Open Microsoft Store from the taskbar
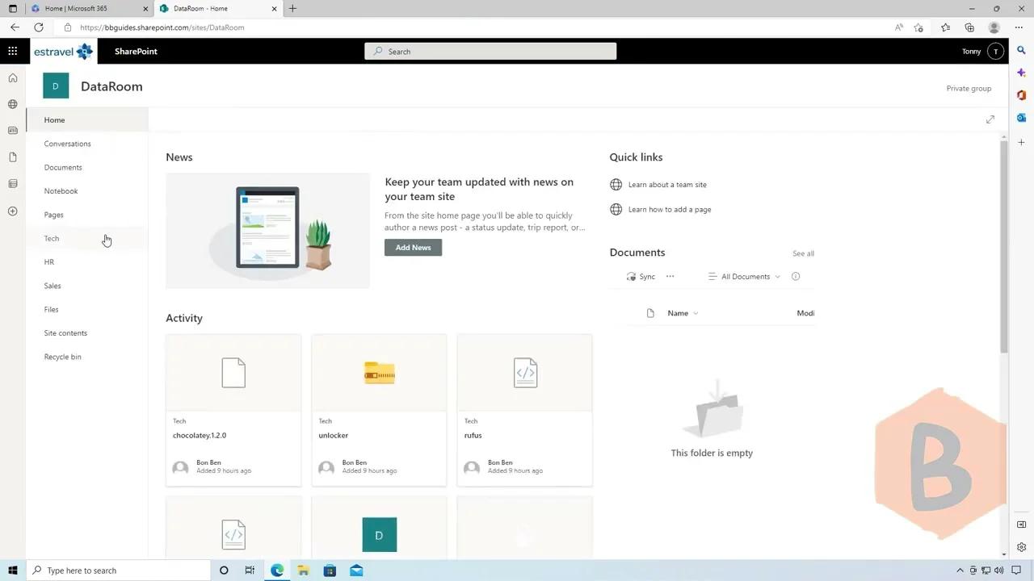The image size is (1034, 581). (330, 571)
